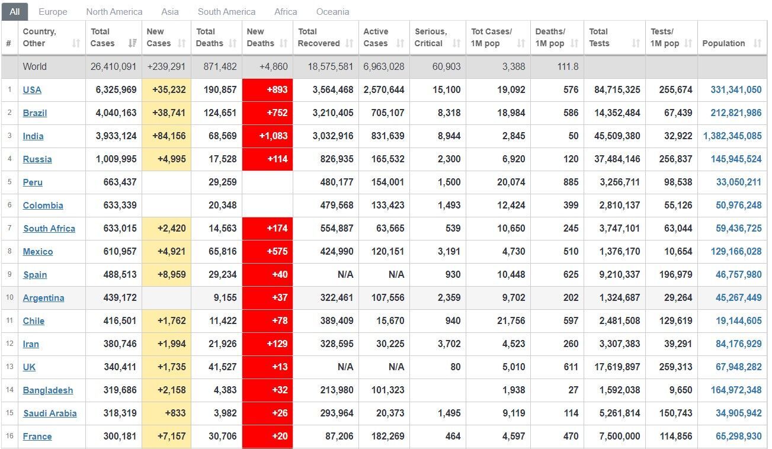Viewport: 772px width, 449px height.
Task: Click sort icon in New Deaths header
Action: (x=283, y=43)
